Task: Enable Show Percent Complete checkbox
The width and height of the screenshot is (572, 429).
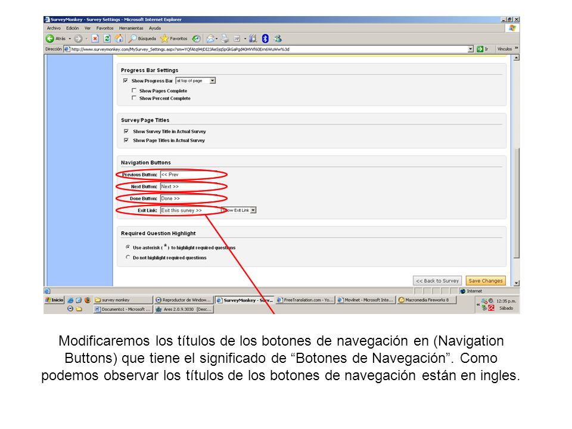Action: point(134,98)
